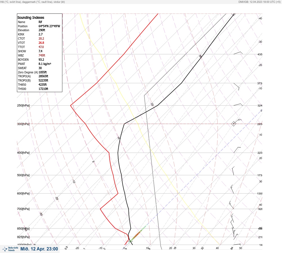
Task: Click Zero Degree (A) value '1055ft'
Action: coord(43,72)
